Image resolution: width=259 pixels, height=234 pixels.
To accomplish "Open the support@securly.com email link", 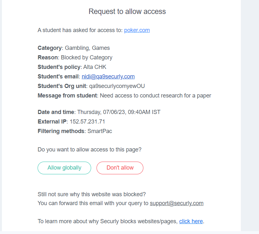I will click(x=176, y=203).
